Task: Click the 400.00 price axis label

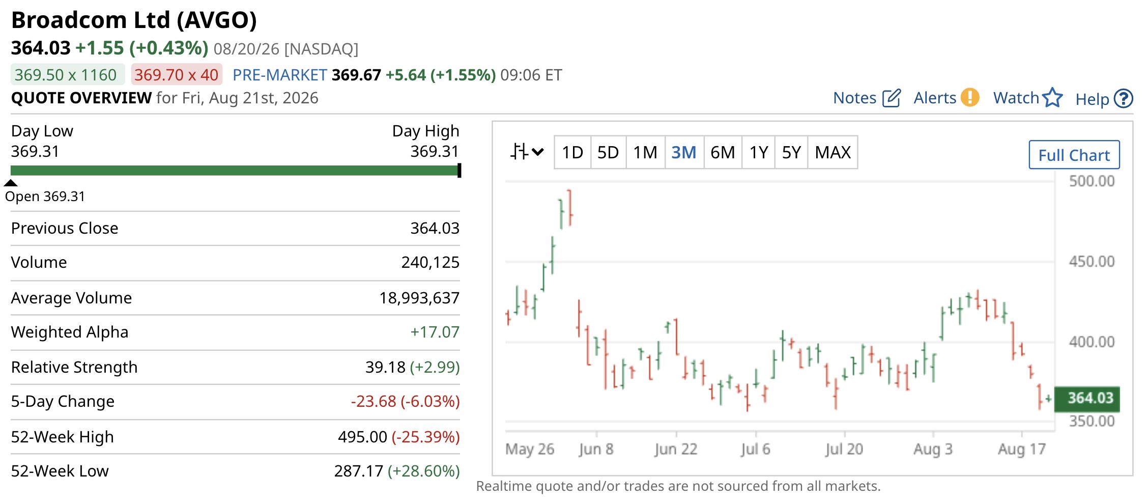Action: click(x=1092, y=342)
